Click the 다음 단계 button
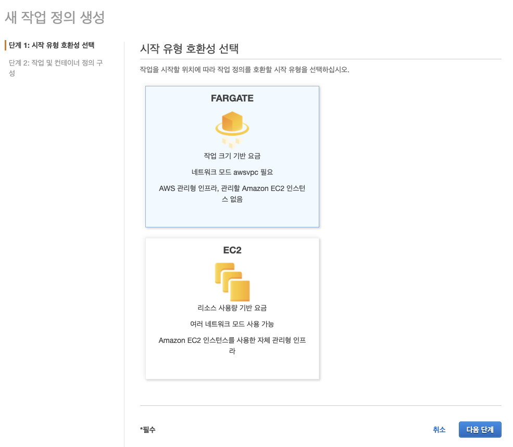The width and height of the screenshot is (513, 447). [x=480, y=429]
